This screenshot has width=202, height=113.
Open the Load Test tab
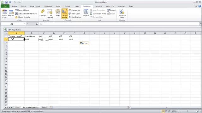110,6
